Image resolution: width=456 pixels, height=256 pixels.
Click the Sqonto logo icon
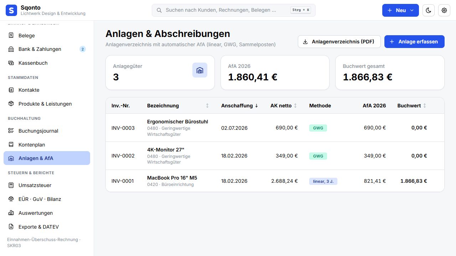point(11,10)
